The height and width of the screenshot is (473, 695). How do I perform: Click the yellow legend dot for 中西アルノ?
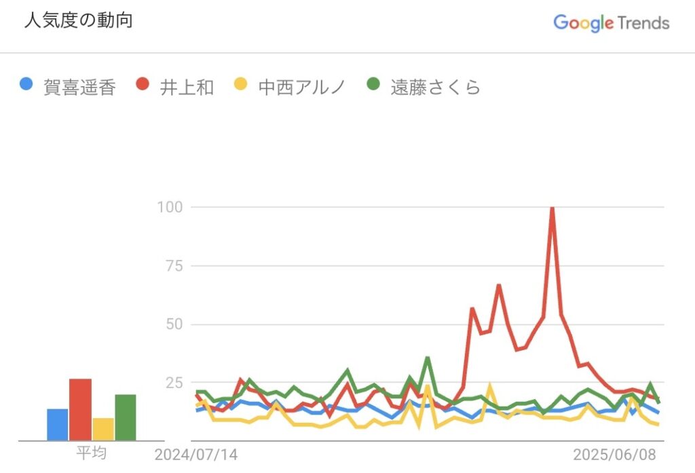pos(241,83)
